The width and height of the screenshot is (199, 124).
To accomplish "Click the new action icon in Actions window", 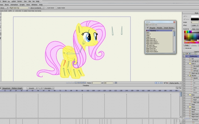I will pos(147,24).
